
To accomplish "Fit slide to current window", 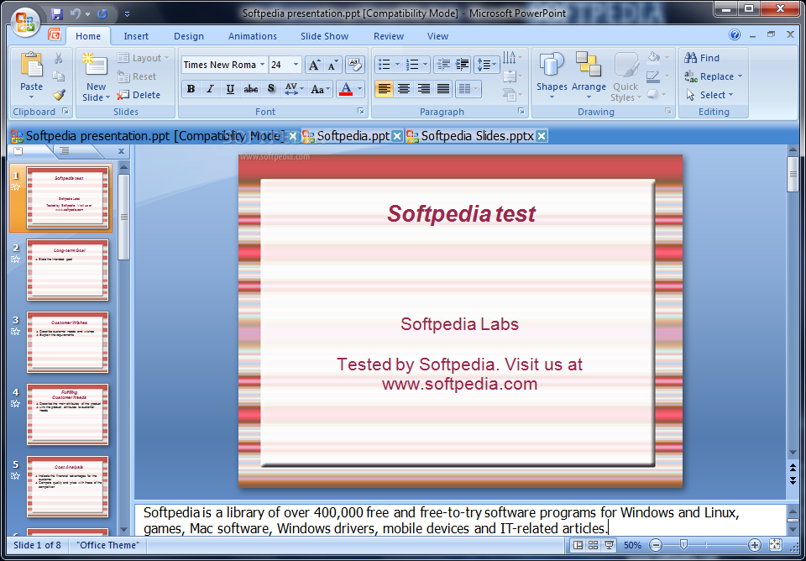I will click(776, 545).
